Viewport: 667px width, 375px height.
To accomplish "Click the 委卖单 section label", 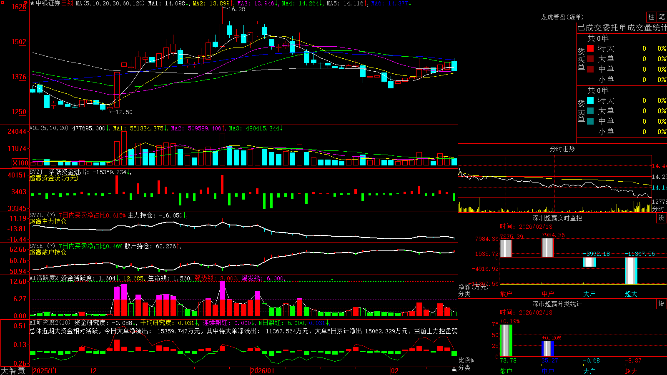I will point(581,111).
